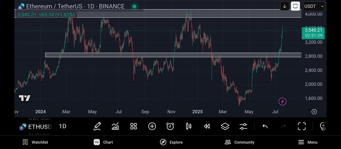Enter fullscreen mode icon

tap(302, 126)
